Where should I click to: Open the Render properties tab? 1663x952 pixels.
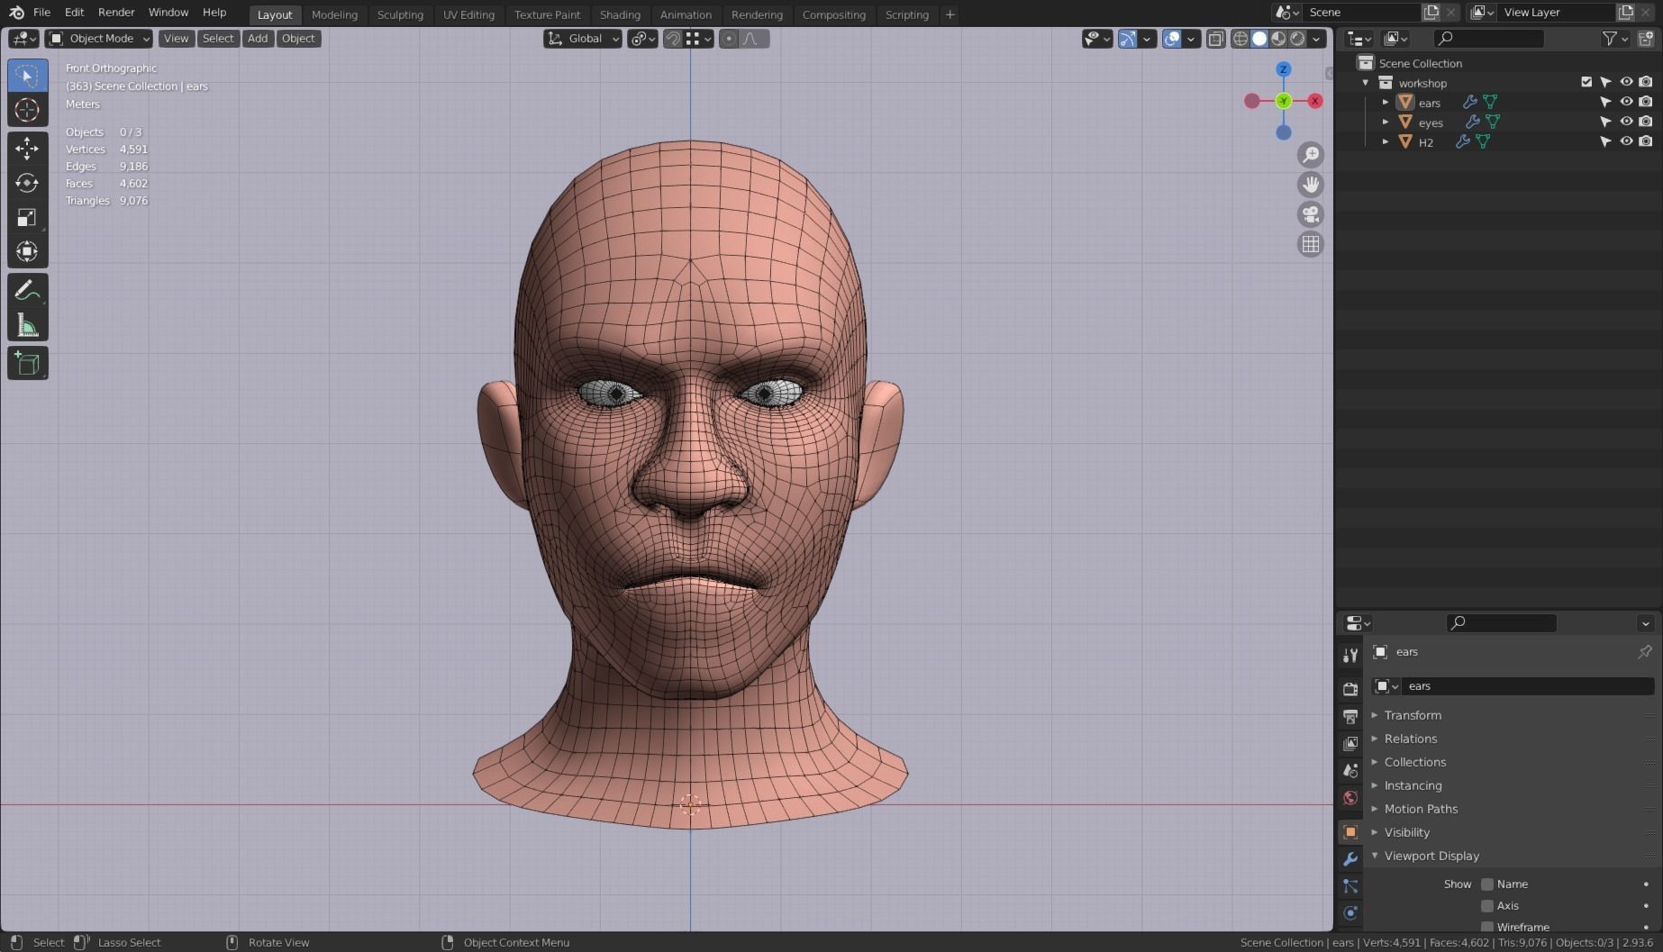tap(1349, 689)
